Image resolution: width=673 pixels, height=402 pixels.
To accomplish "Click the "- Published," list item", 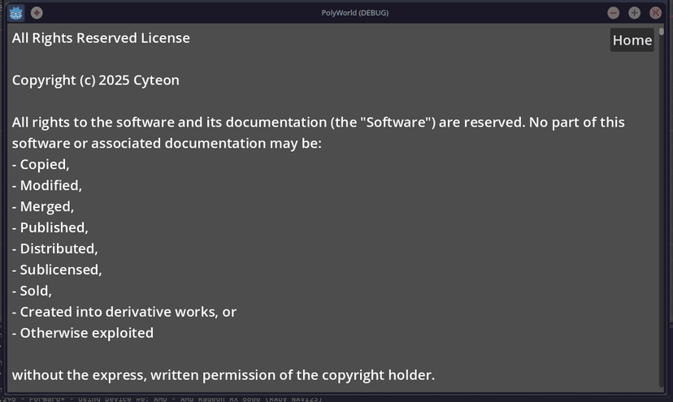I will click(x=50, y=228).
